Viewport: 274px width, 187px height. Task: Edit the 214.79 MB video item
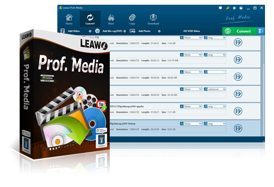pos(238,60)
